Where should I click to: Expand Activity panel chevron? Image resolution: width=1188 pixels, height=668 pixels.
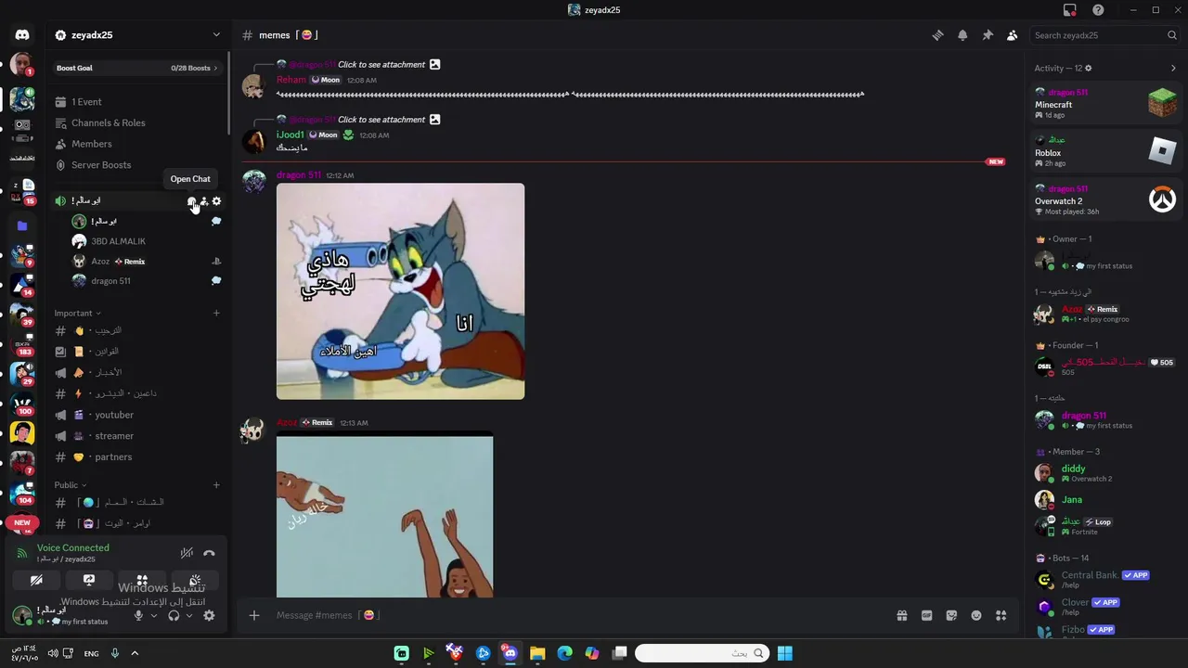(x=1173, y=68)
